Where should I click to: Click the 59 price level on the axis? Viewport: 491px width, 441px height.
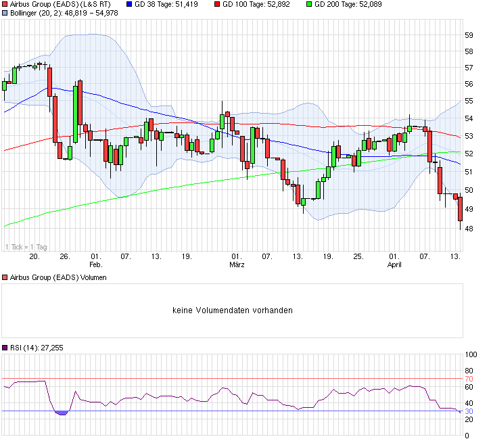coord(468,35)
